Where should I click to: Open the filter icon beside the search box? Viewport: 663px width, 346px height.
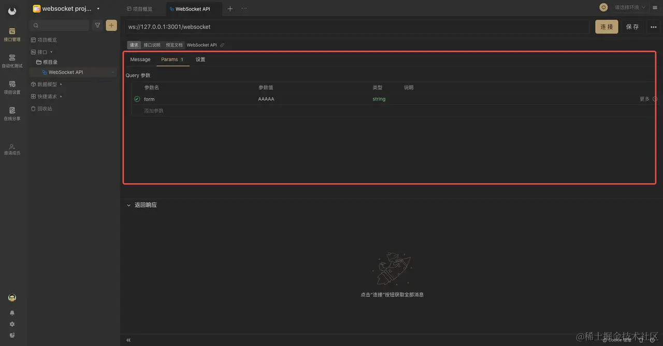pyautogui.click(x=97, y=25)
